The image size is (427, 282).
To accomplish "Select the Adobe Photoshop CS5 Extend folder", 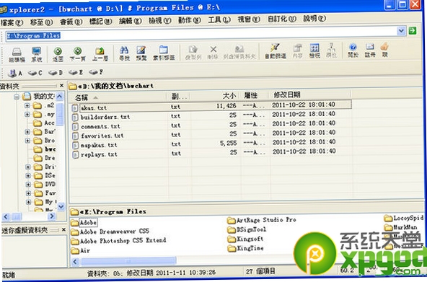I will click(x=118, y=241).
